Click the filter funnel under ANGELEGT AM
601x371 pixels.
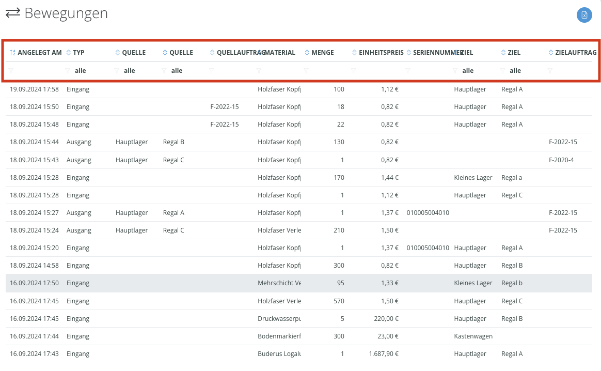coord(11,71)
